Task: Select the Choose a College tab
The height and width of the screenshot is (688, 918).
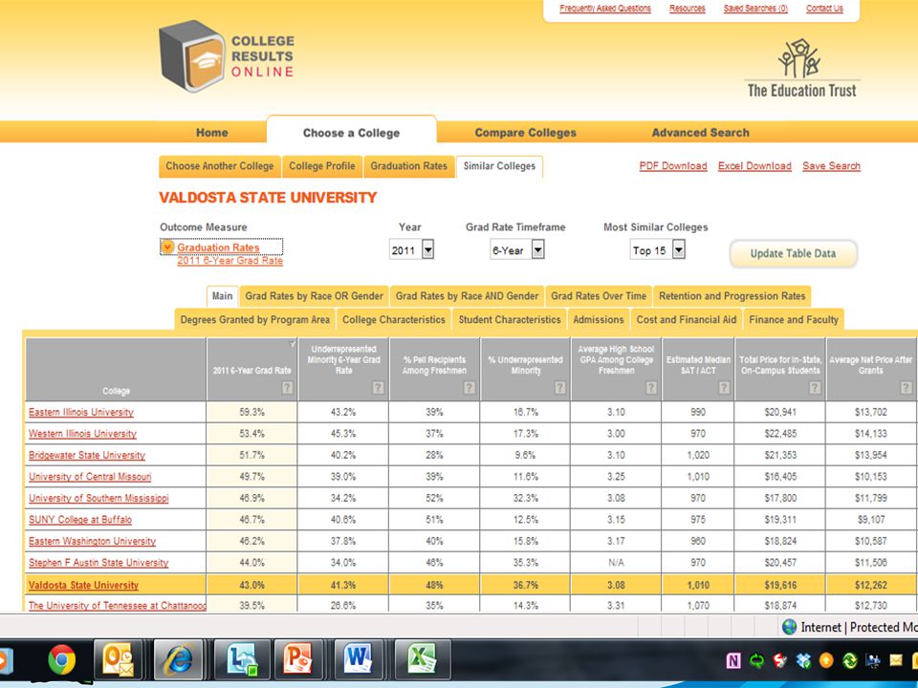Action: (351, 132)
